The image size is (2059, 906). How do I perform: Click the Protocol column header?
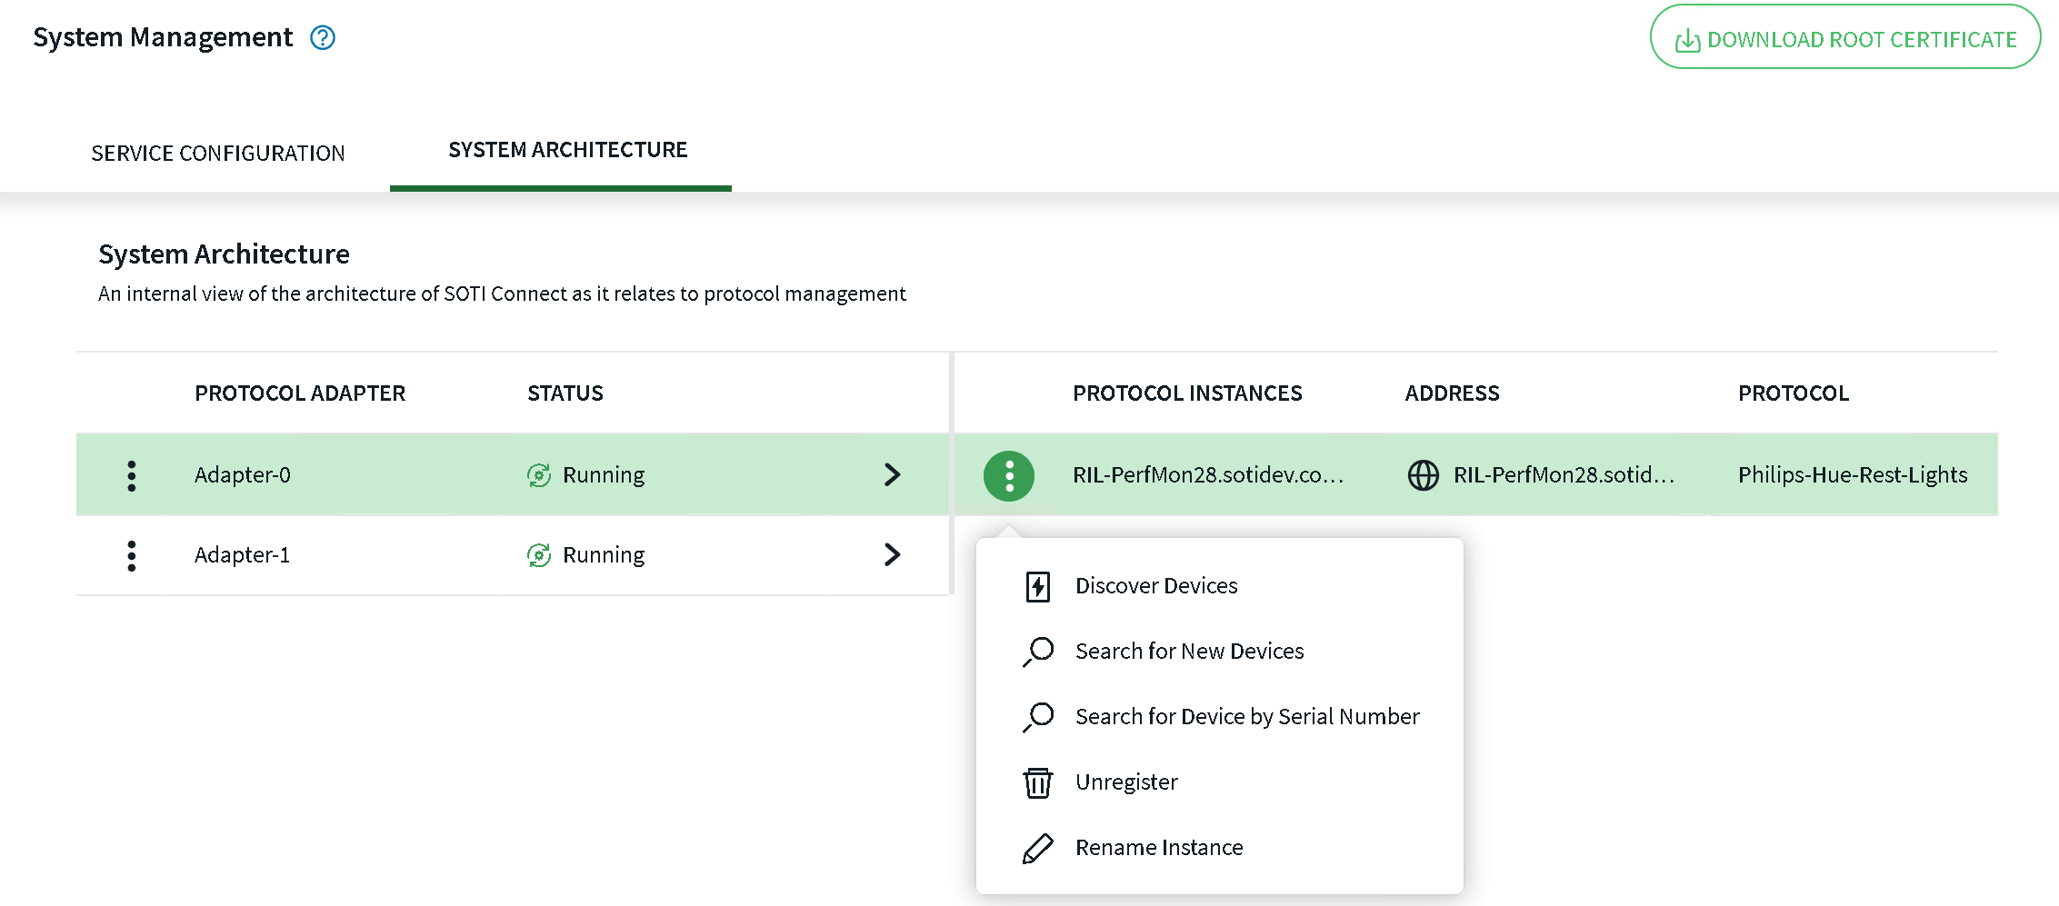(x=1794, y=393)
